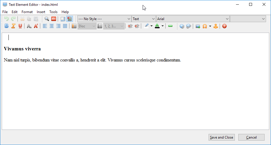Screen dimensions: 271x145
Task: Open the Tools menu
Action: tap(53, 12)
